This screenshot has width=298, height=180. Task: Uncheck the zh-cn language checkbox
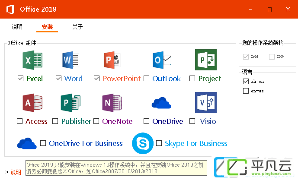point(246,82)
